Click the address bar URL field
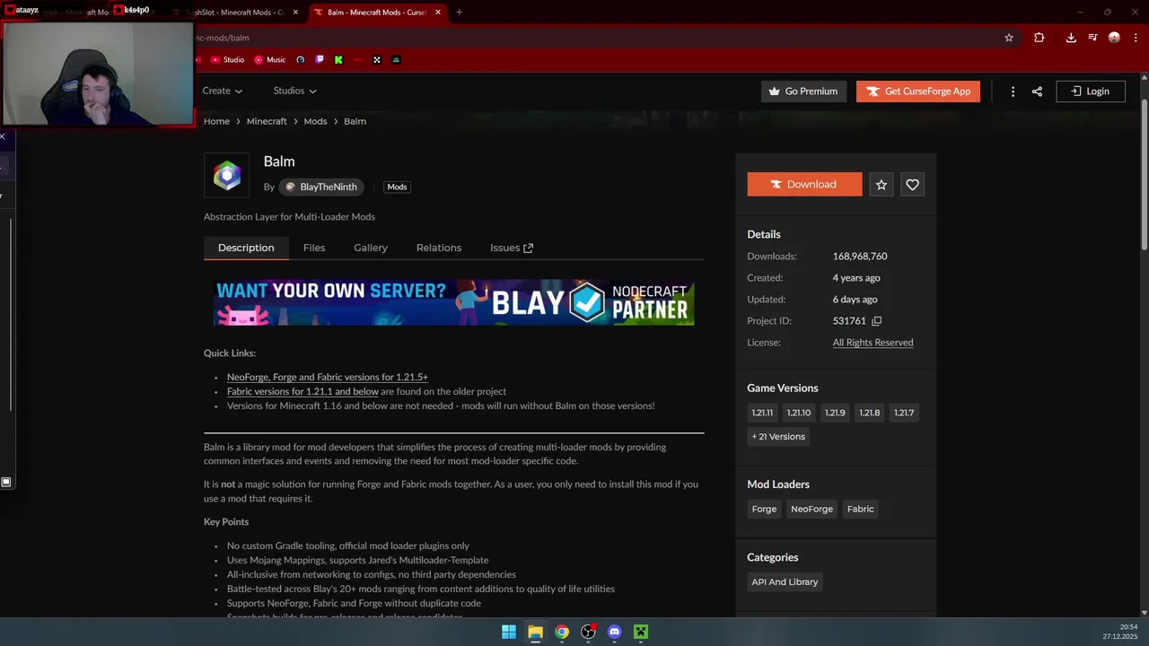This screenshot has width=1149, height=646. (592, 38)
